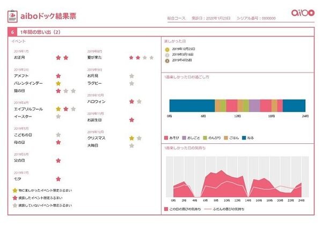Click the gray star next to イースター
322x227 pixels.
[x=58, y=116]
